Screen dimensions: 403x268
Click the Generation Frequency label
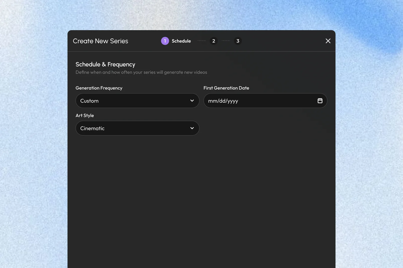pyautogui.click(x=99, y=88)
